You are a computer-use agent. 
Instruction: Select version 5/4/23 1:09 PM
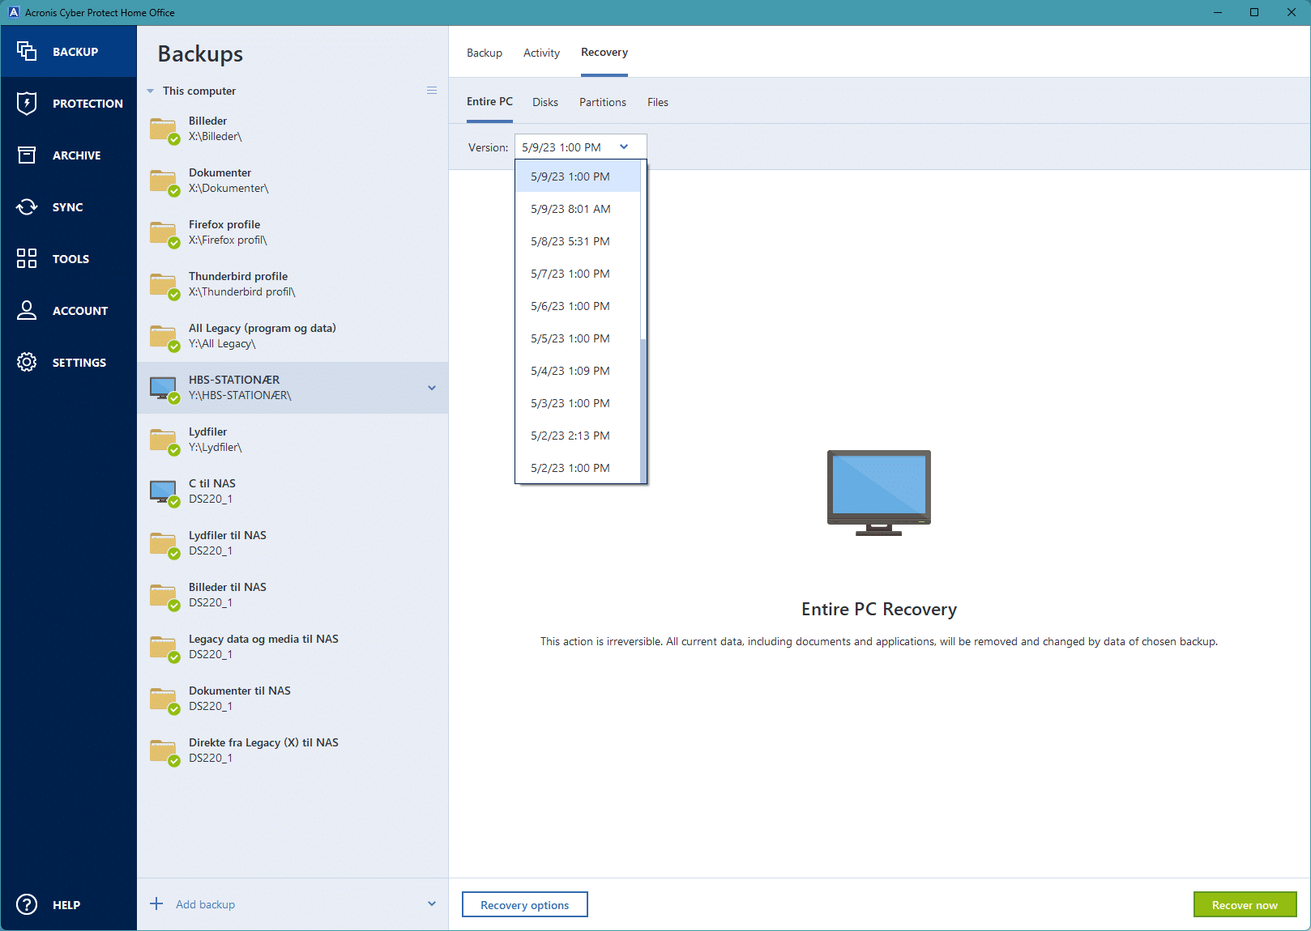[x=578, y=370]
